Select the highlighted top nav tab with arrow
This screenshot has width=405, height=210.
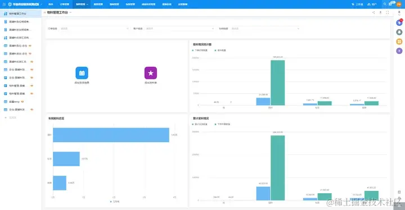pos(82,4)
